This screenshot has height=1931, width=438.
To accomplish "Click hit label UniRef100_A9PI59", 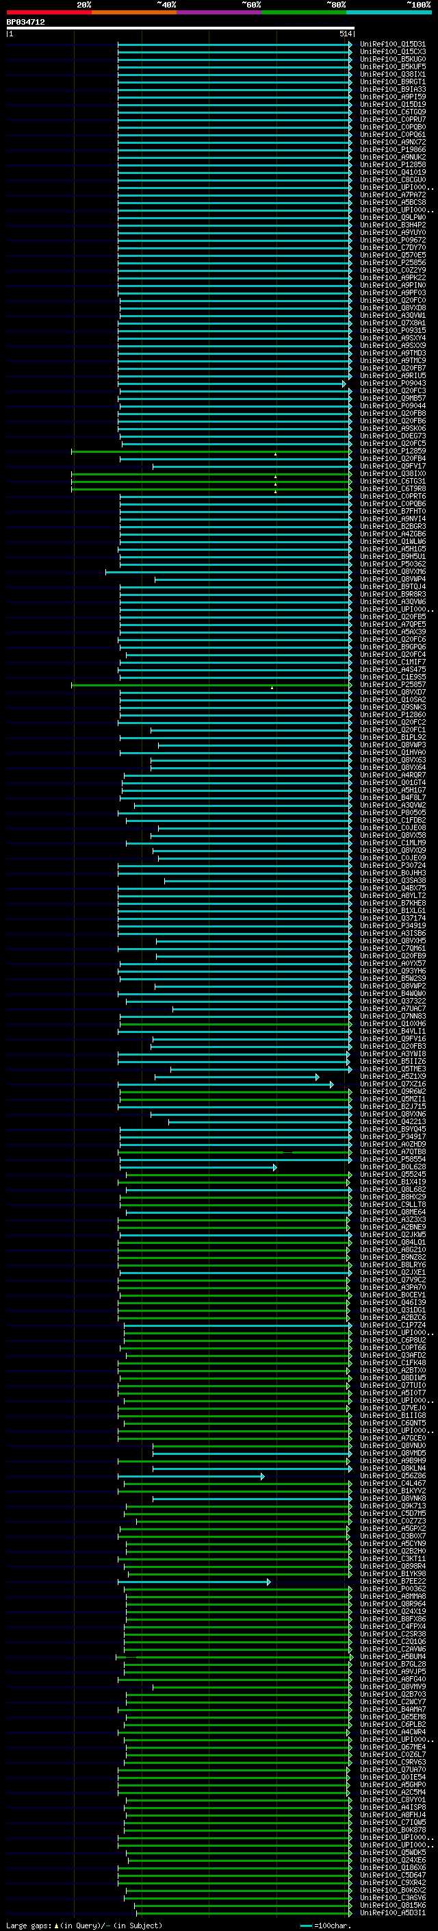I will (x=392, y=97).
